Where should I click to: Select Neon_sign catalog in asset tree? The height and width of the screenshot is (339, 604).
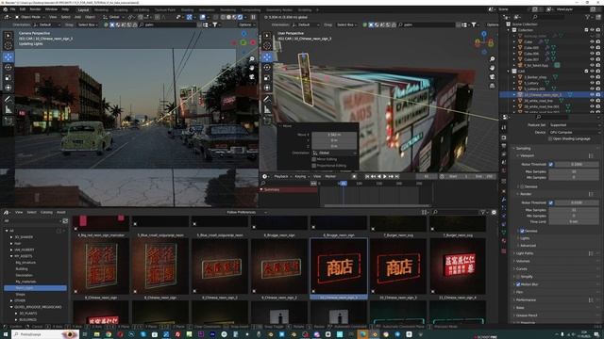coord(35,288)
